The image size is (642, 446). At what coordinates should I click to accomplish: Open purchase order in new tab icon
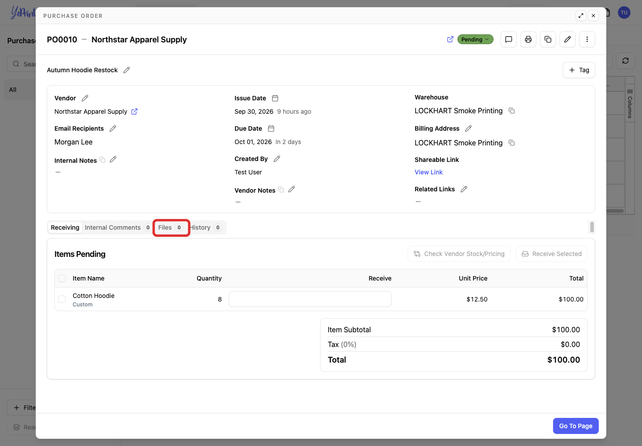450,39
